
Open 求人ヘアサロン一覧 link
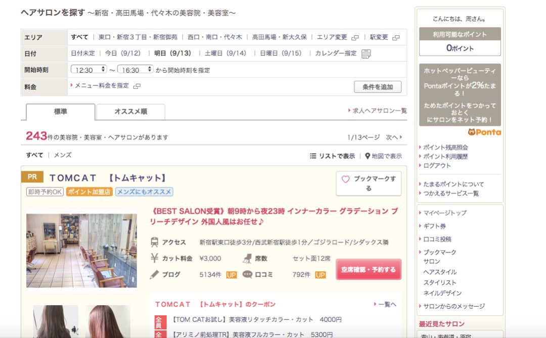380,111
